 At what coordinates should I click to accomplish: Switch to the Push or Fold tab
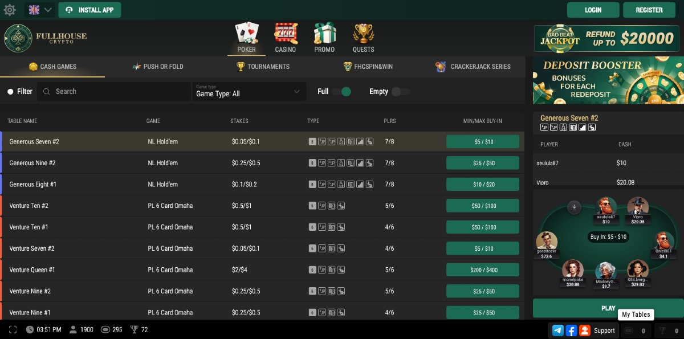(x=158, y=67)
